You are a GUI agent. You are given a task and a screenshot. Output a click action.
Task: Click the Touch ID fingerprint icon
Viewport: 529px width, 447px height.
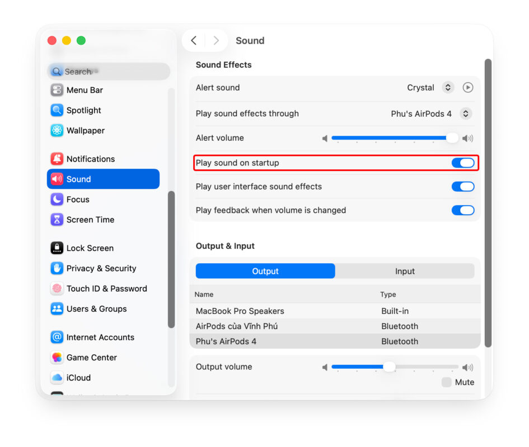tap(57, 288)
